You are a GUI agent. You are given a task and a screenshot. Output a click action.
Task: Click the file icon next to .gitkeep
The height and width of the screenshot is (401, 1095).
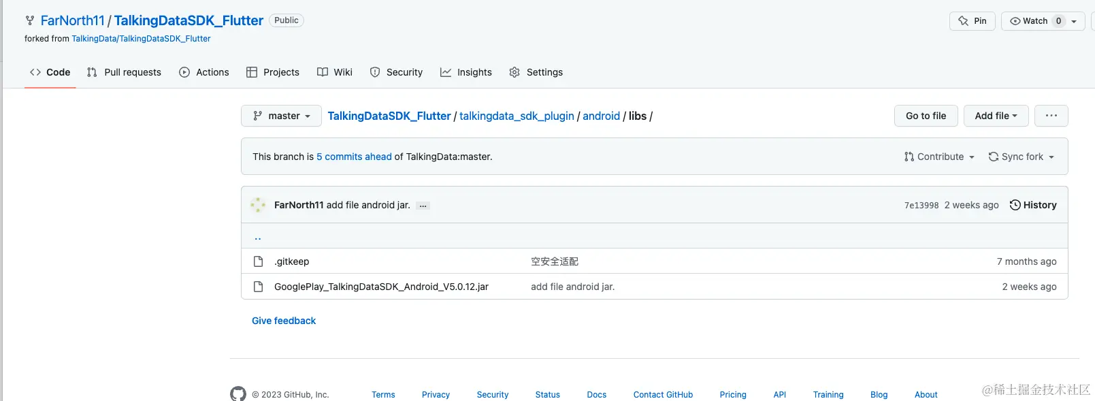click(x=258, y=261)
